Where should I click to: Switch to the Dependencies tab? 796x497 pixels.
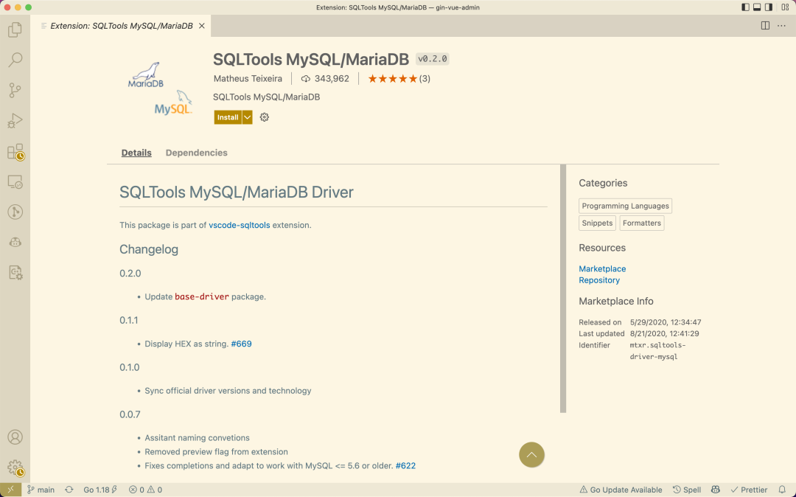pyautogui.click(x=196, y=153)
